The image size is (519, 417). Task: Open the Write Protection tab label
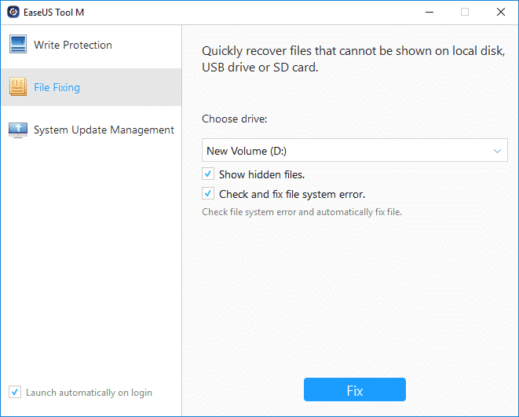coord(73,45)
